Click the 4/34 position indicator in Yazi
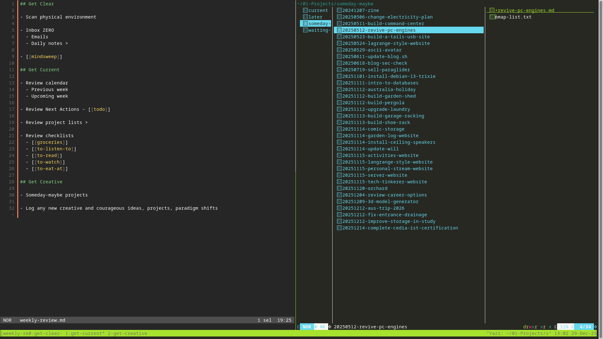The height and width of the screenshot is (339, 603). point(585,327)
